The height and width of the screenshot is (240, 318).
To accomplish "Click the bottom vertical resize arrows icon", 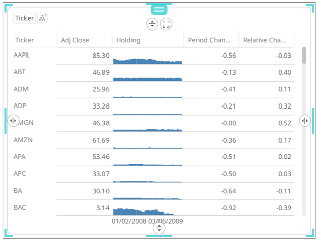I will [160, 228].
